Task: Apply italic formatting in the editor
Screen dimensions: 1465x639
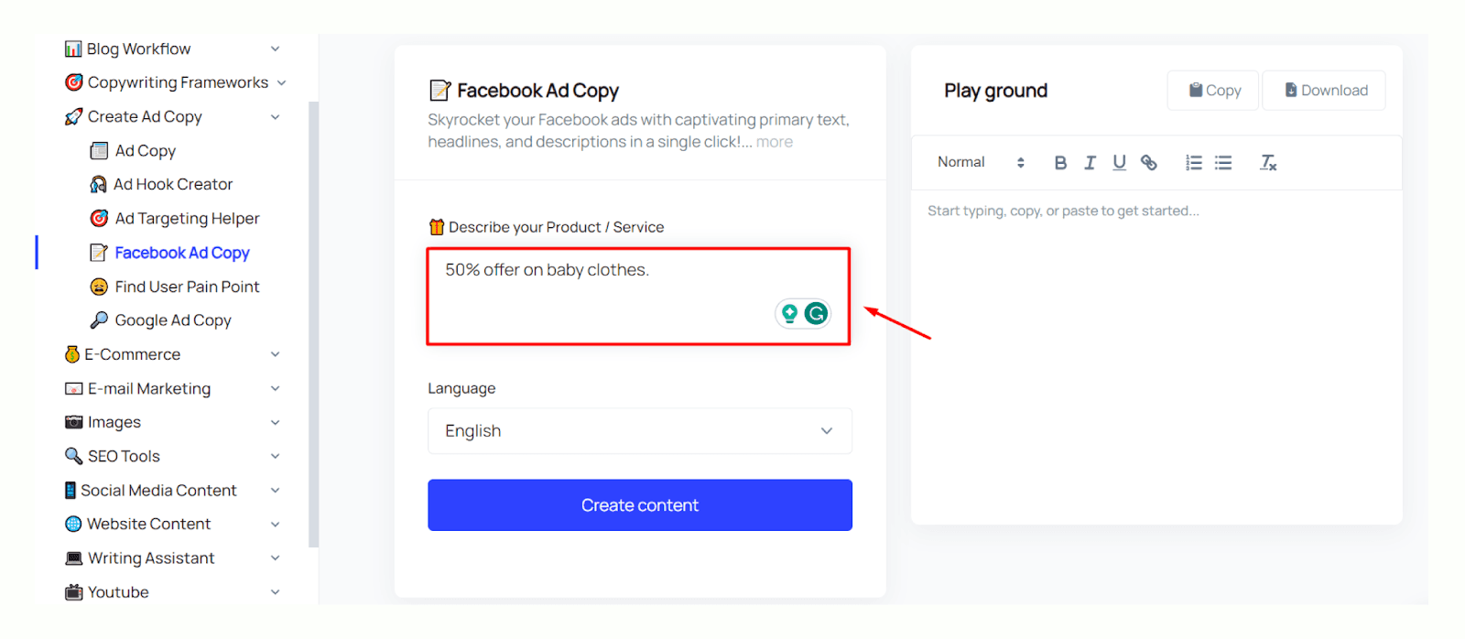Action: tap(1090, 163)
